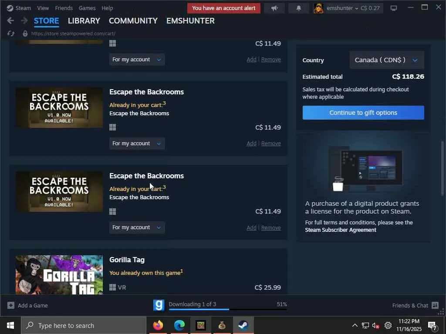Click the muted volume tray icon
Image resolution: width=446 pixels, height=334 pixels.
376,325
